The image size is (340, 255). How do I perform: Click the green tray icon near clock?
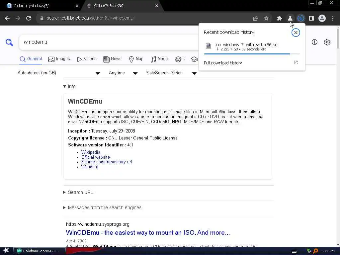pyautogui.click(x=309, y=251)
